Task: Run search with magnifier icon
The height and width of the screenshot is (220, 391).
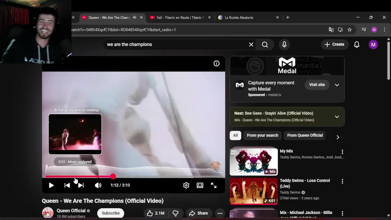Action: [265, 45]
